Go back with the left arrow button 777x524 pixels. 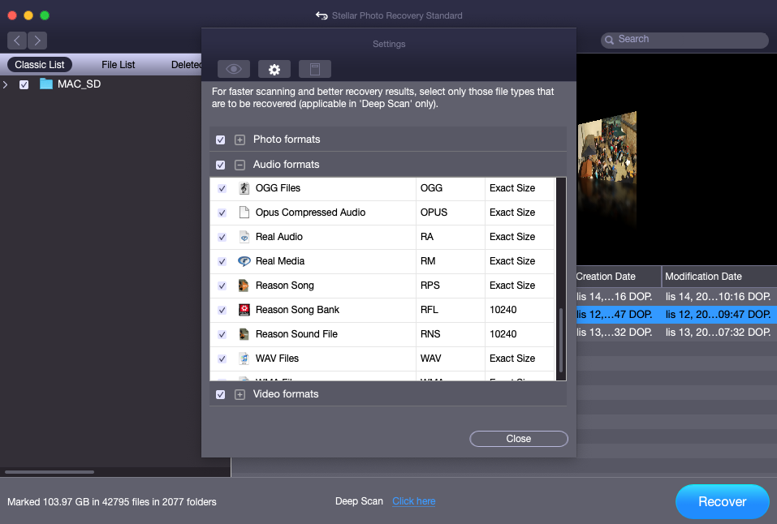pyautogui.click(x=17, y=40)
